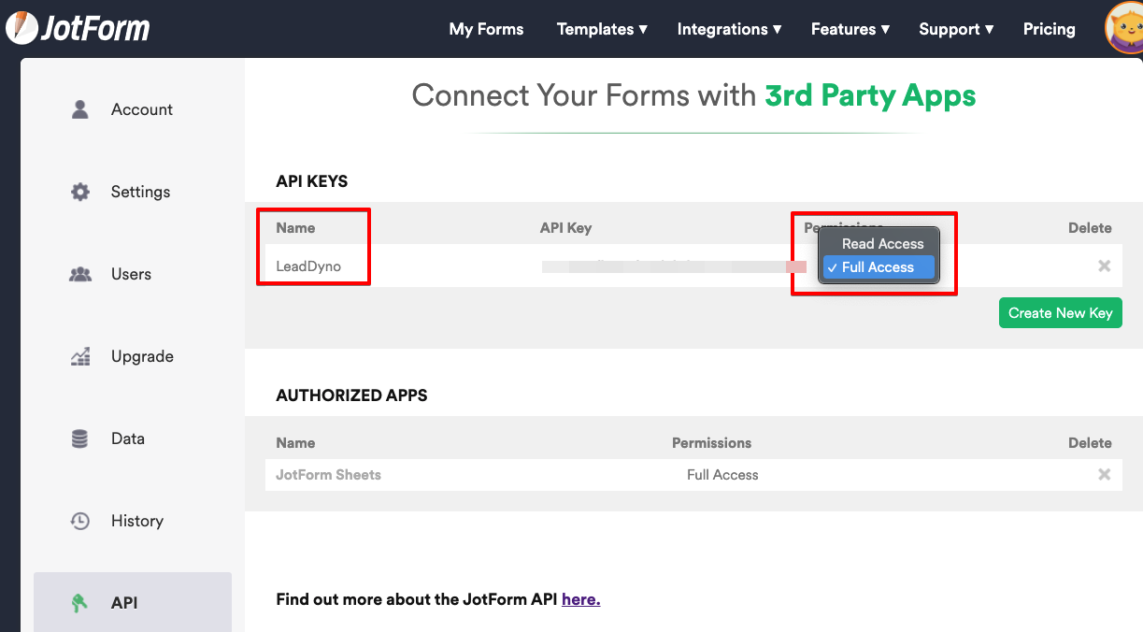The height and width of the screenshot is (632, 1143).
Task: Select Read Access permission option
Action: pos(881,244)
